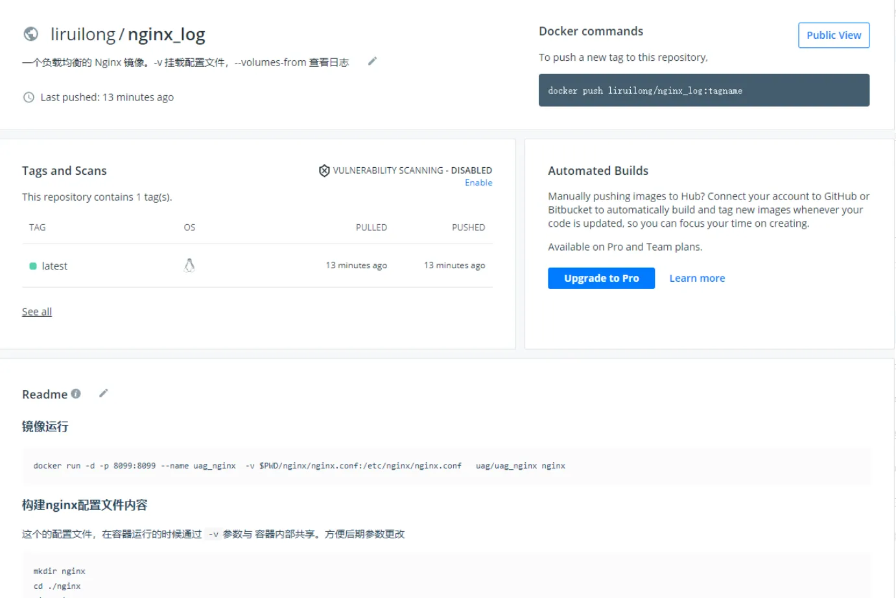This screenshot has height=598, width=896.
Task: Click the inline '-v' code snippet
Action: click(x=213, y=535)
